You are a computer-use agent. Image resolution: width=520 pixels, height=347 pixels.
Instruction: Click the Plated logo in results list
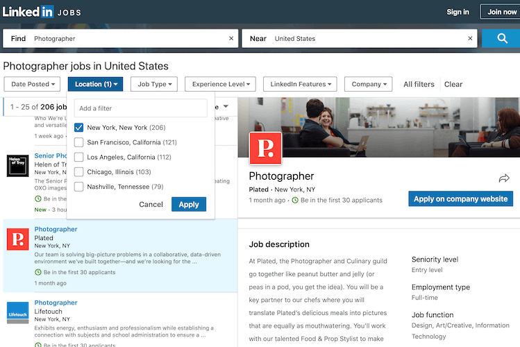pyautogui.click(x=17, y=239)
